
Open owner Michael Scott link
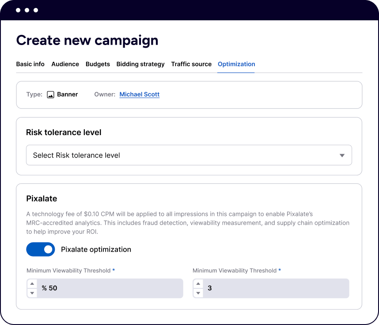pos(139,94)
